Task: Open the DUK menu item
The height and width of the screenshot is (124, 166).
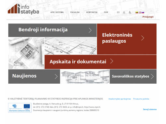Action: click(x=106, y=12)
